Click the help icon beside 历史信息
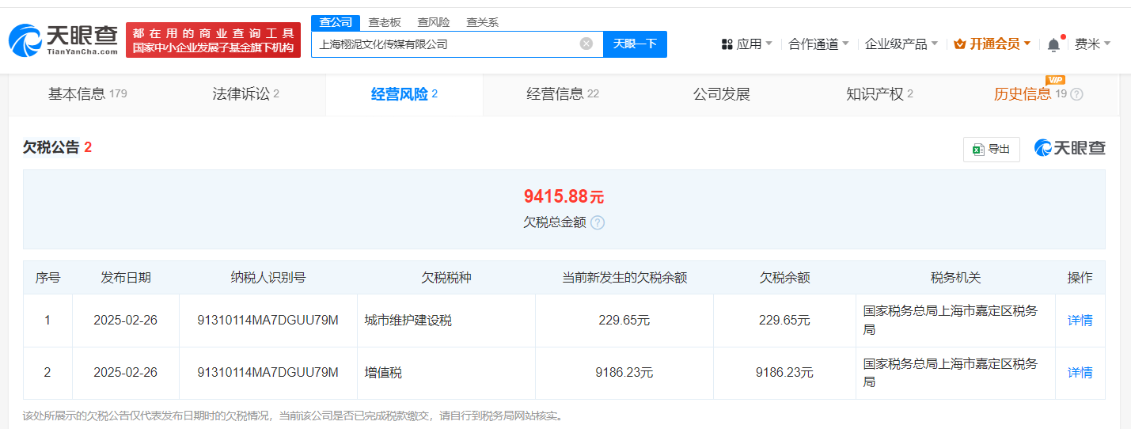This screenshot has width=1131, height=429. point(1076,94)
